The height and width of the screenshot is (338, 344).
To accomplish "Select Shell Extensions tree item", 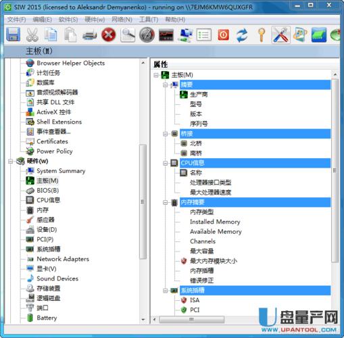I will [59, 122].
